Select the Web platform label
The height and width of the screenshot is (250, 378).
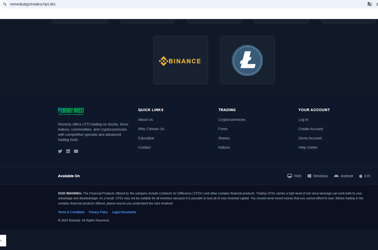point(298,176)
